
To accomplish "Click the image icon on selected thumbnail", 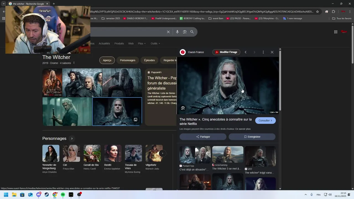I will [x=136, y=120].
